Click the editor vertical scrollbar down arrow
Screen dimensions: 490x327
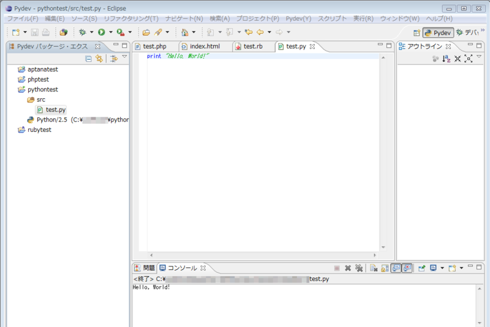coord(383,247)
